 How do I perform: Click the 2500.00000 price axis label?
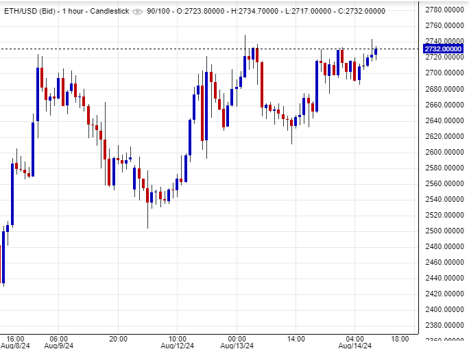coord(443,231)
